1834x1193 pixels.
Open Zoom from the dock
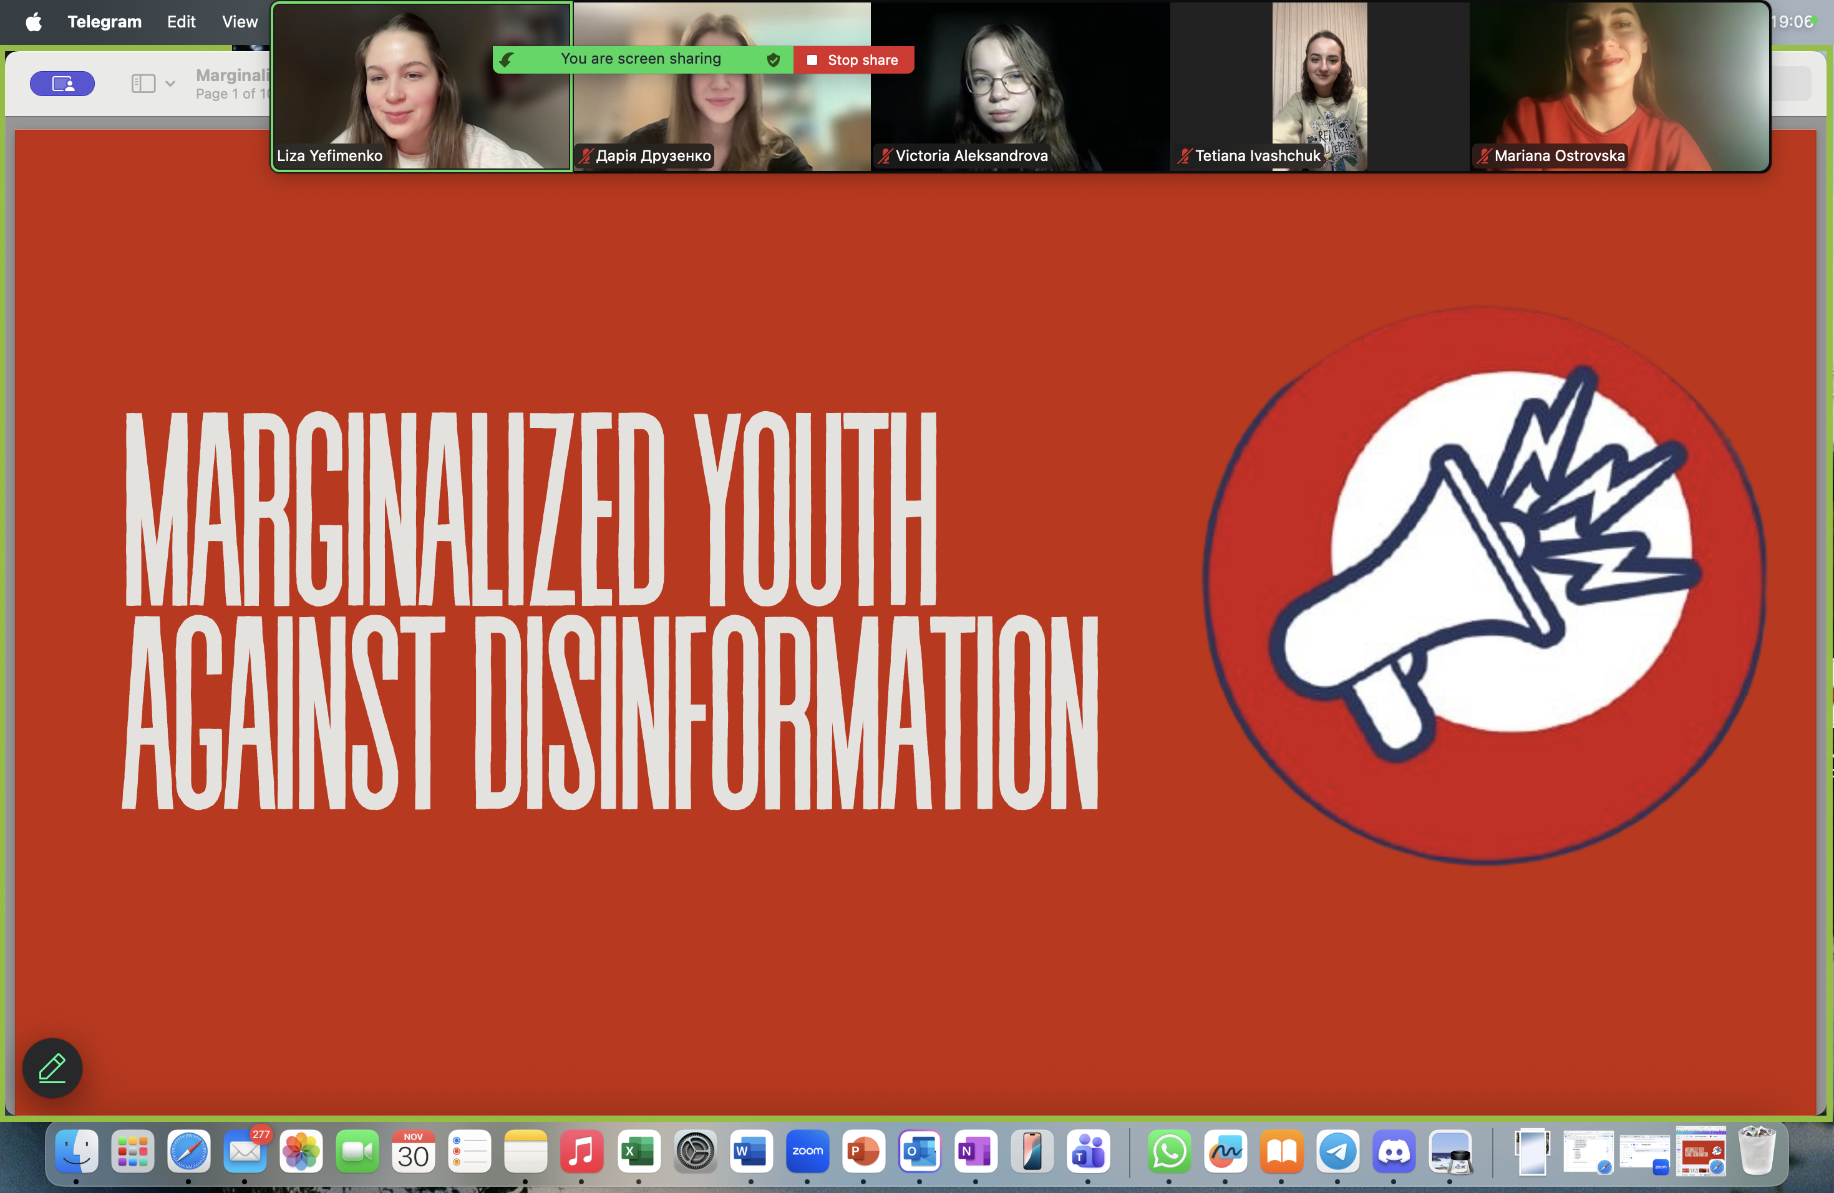(807, 1151)
